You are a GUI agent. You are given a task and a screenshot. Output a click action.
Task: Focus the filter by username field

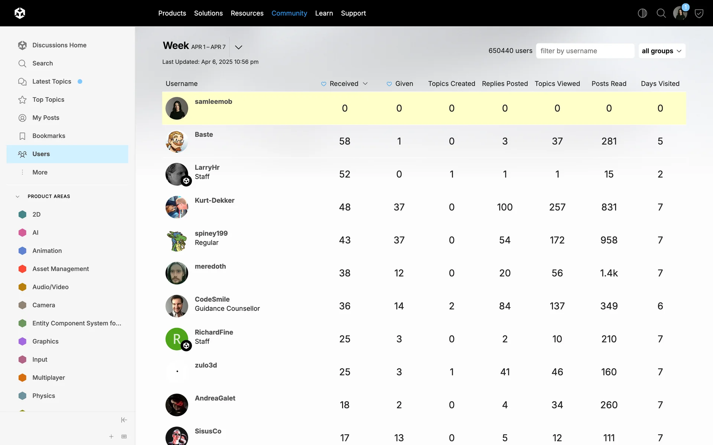[x=585, y=51]
